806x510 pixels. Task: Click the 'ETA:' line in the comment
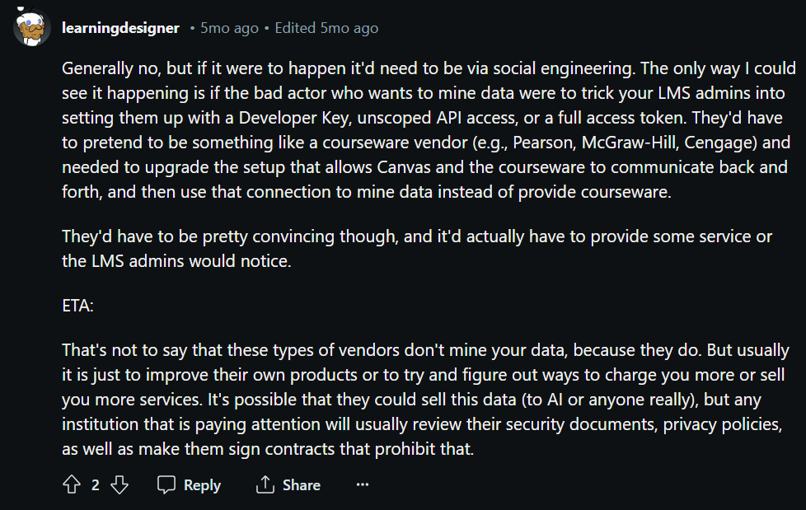click(77, 306)
